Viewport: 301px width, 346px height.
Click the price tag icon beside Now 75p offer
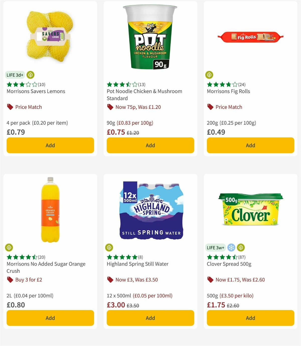click(x=110, y=107)
